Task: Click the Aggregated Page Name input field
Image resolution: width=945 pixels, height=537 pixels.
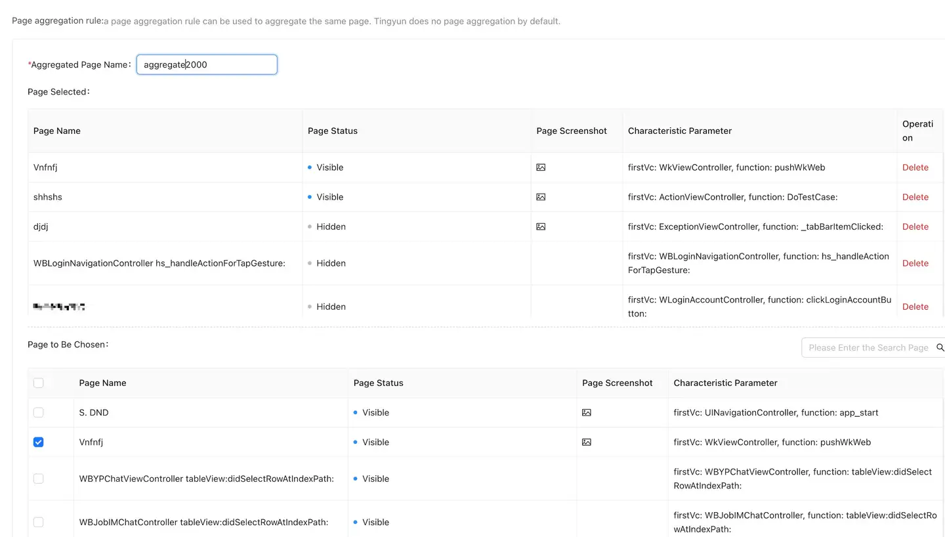Action: pos(207,64)
